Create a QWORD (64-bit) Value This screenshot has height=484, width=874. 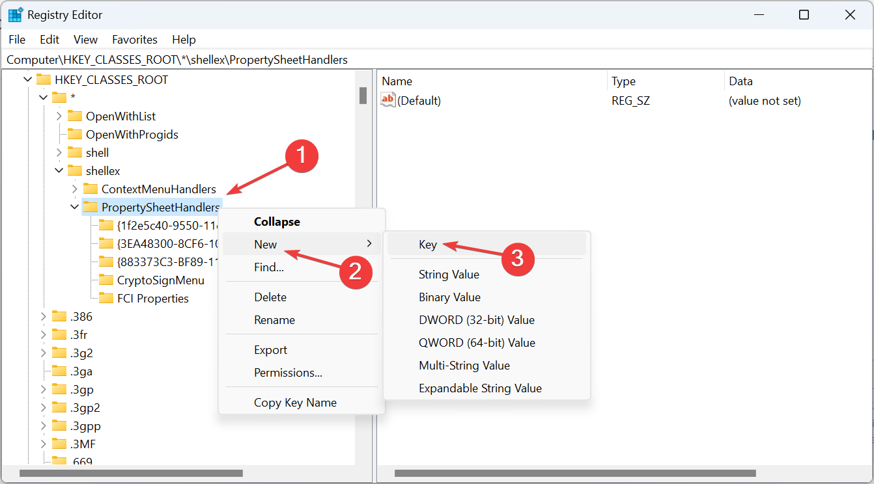click(486, 343)
